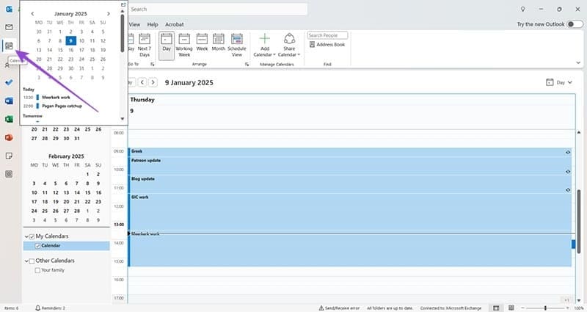Open the Blog update appointment
Image resolution: width=587 pixels, height=312 pixels.
[x=350, y=184]
